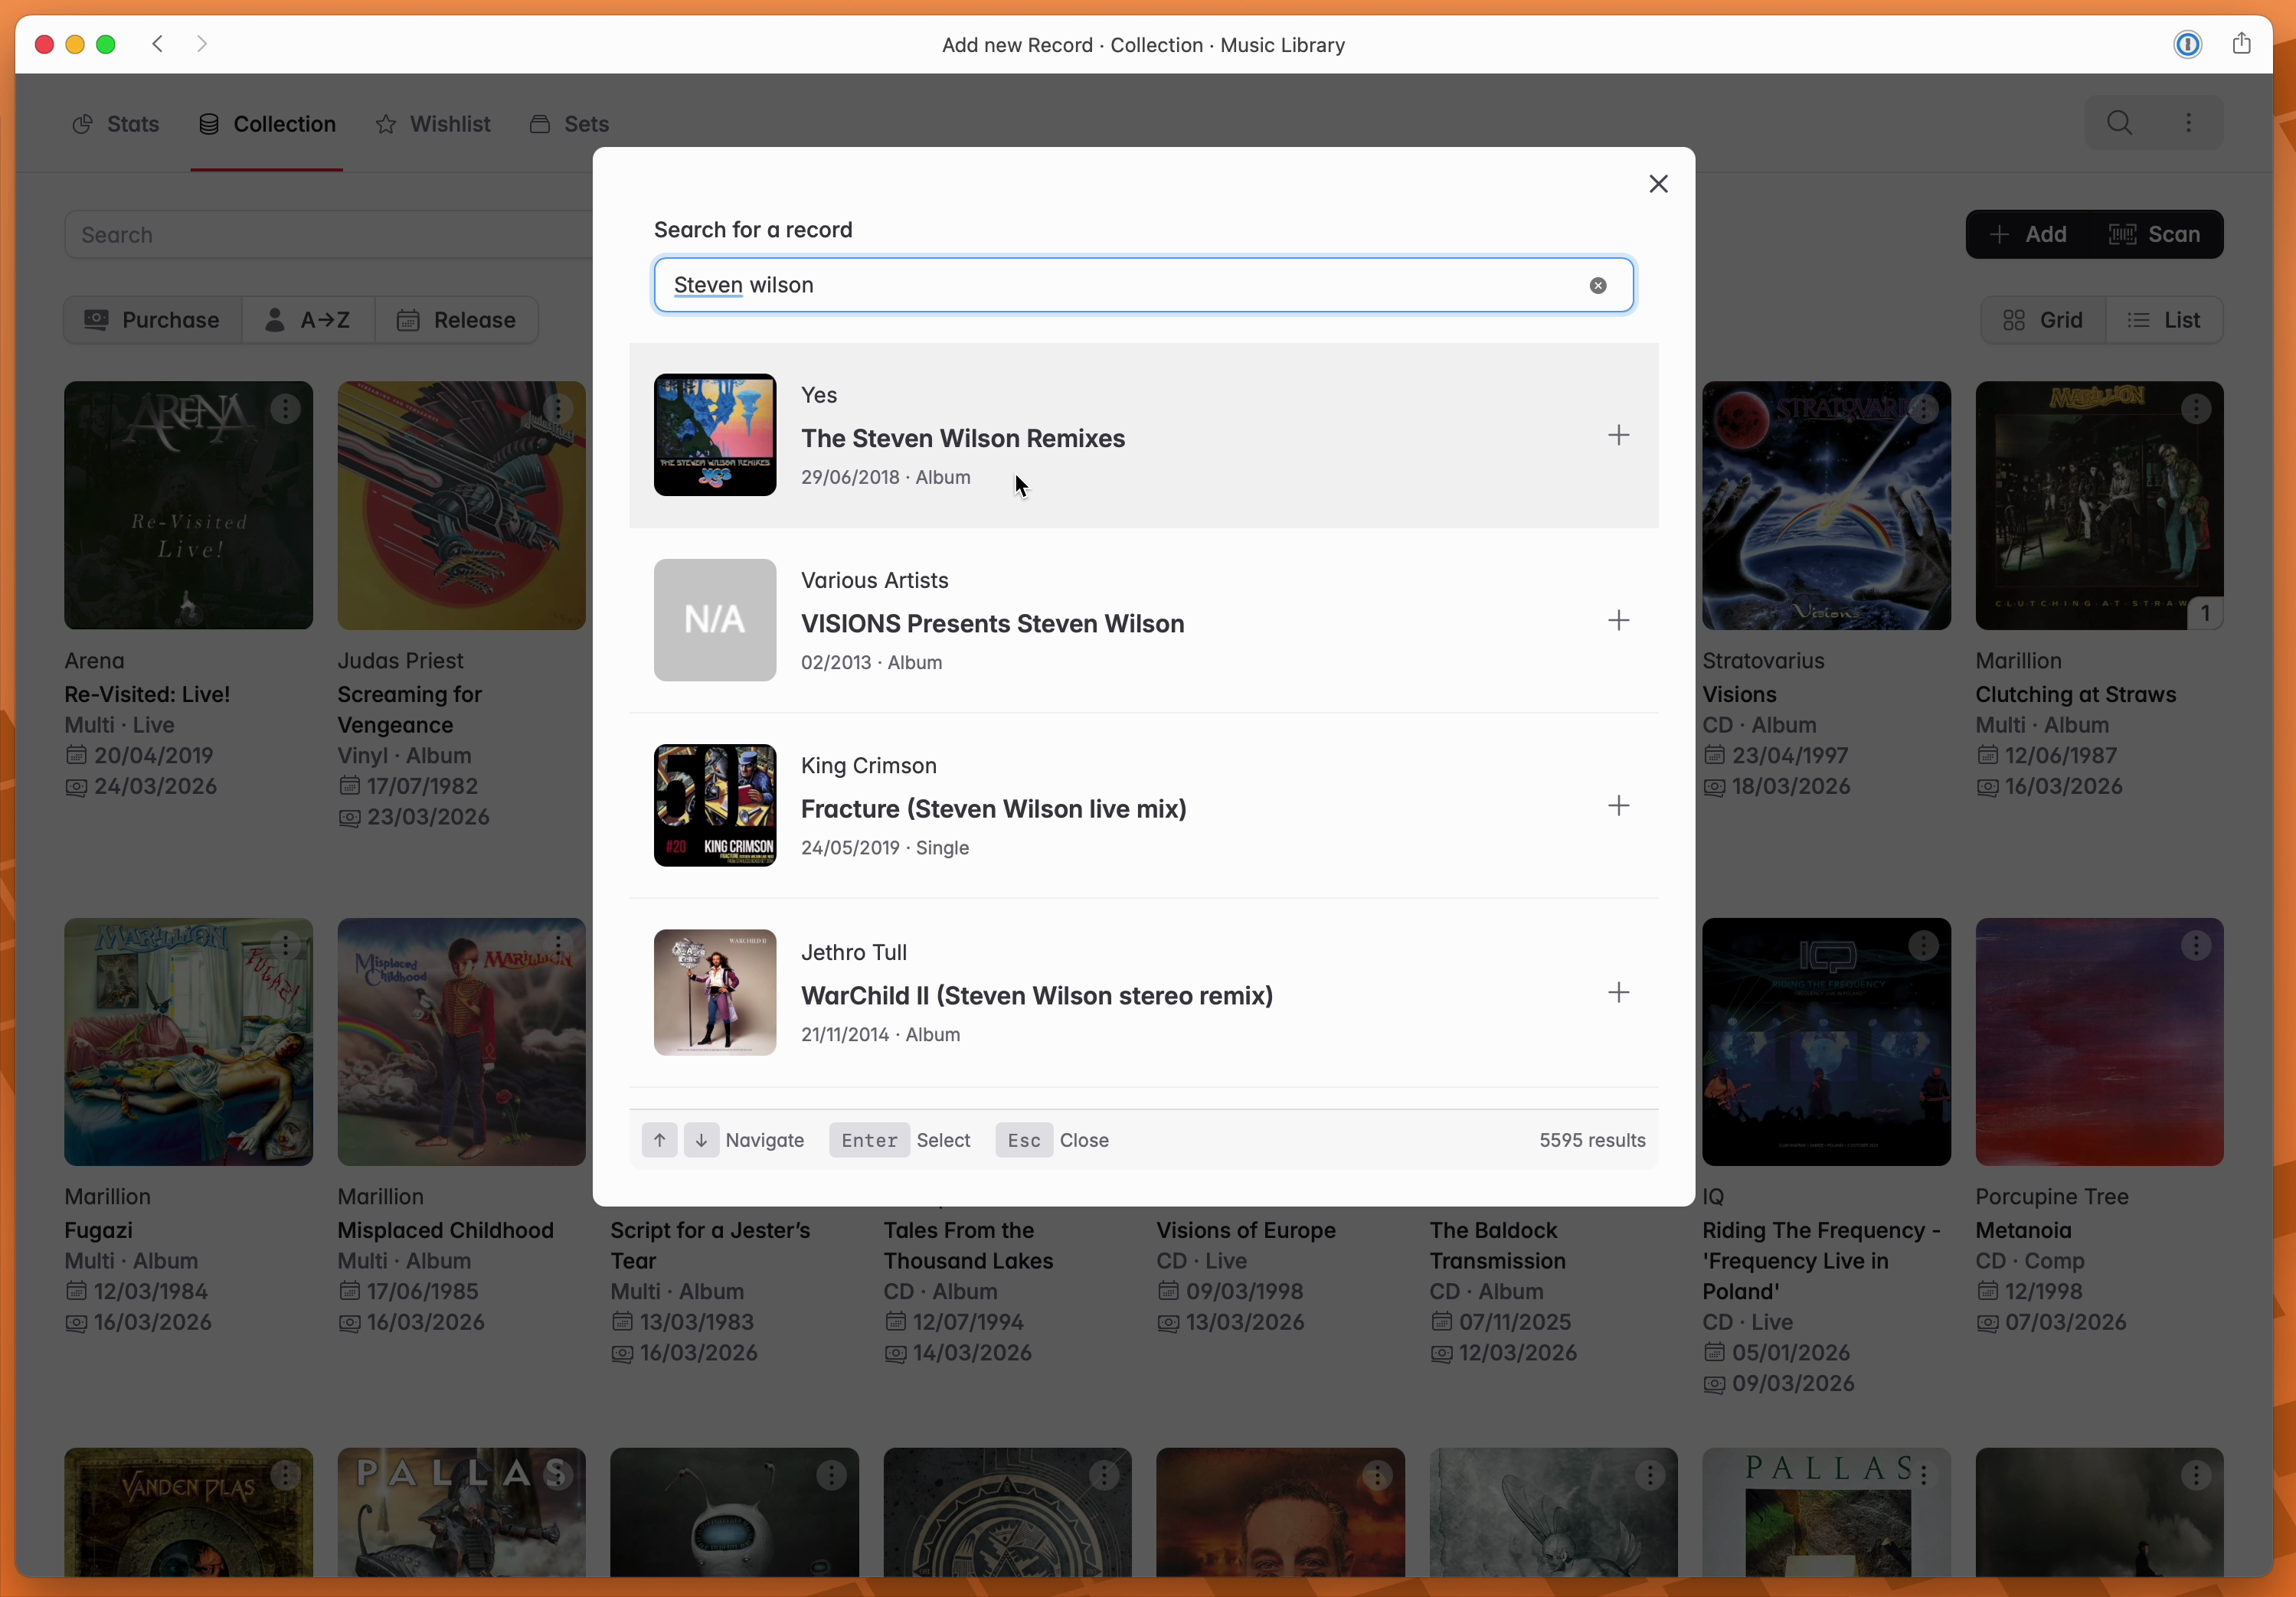Select the N/A placeholder cover thumbnail
Image resolution: width=2296 pixels, height=1597 pixels.
[714, 621]
